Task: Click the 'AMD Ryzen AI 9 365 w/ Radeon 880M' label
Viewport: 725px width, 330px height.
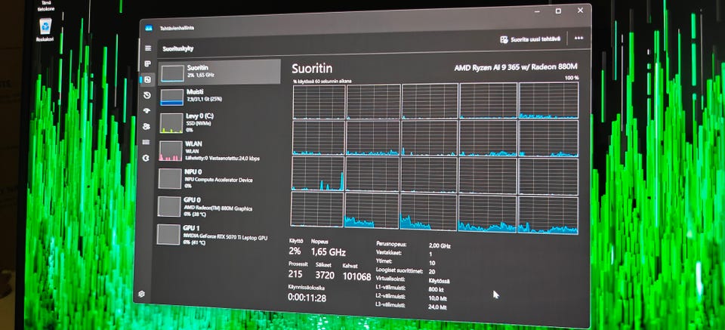Action: 516,67
